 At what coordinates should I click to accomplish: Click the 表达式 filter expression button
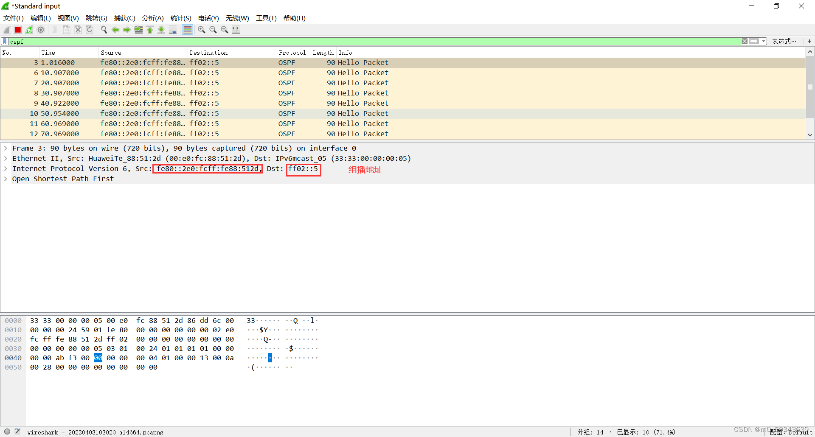785,41
